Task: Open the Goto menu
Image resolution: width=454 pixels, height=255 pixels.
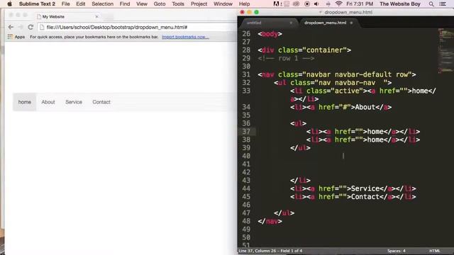Action: coord(160,4)
